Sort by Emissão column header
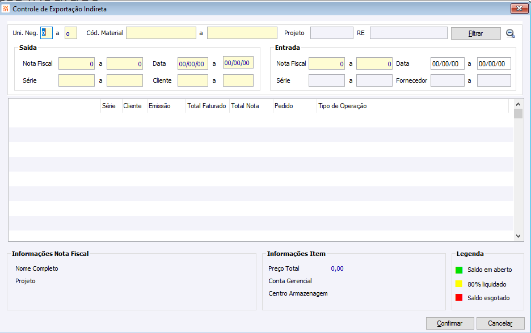Screen dimensions: 531x333 pos(166,106)
